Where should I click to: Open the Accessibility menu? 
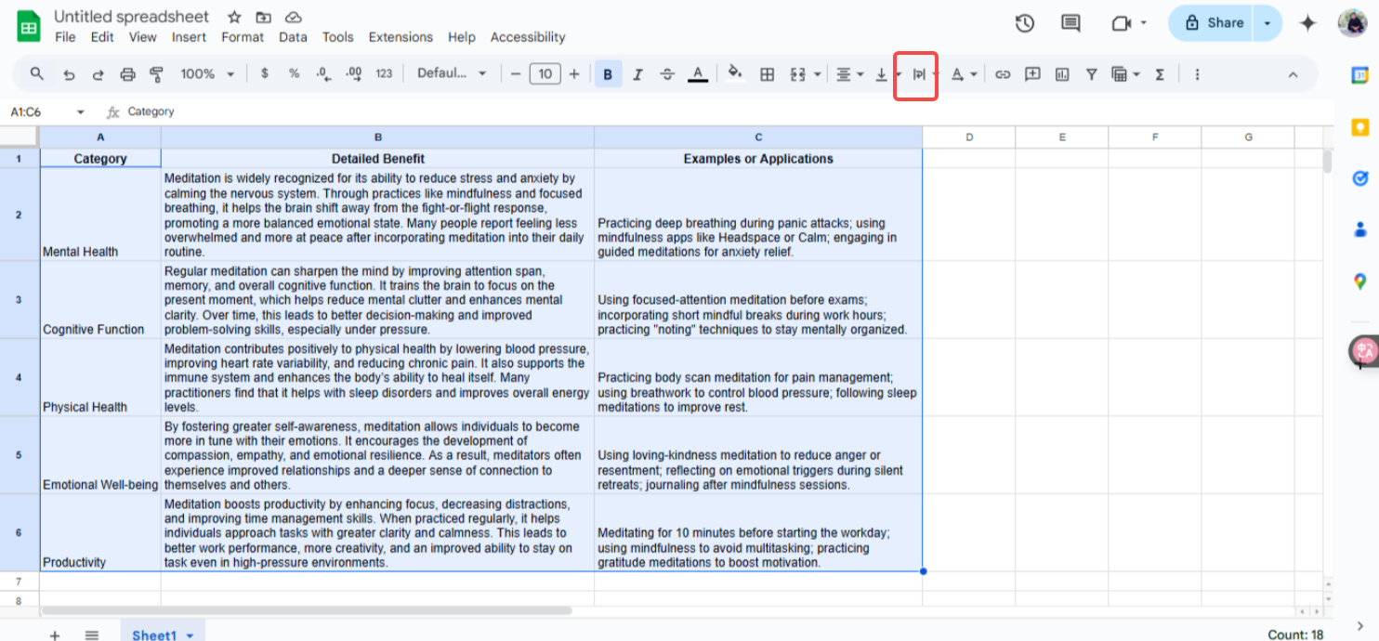click(x=528, y=37)
